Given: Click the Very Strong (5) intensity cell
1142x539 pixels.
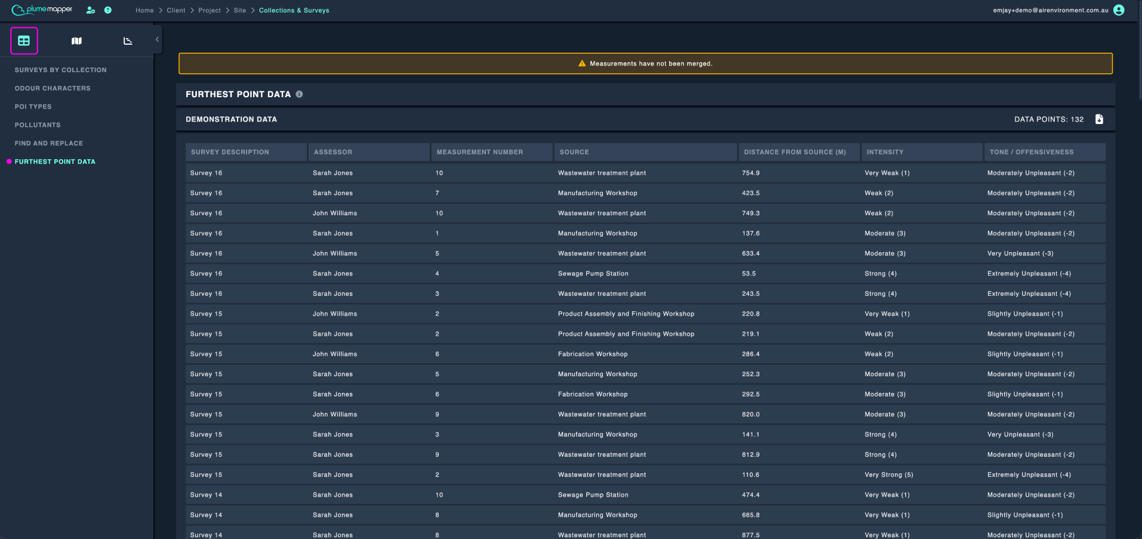Looking at the screenshot, I should click(889, 475).
